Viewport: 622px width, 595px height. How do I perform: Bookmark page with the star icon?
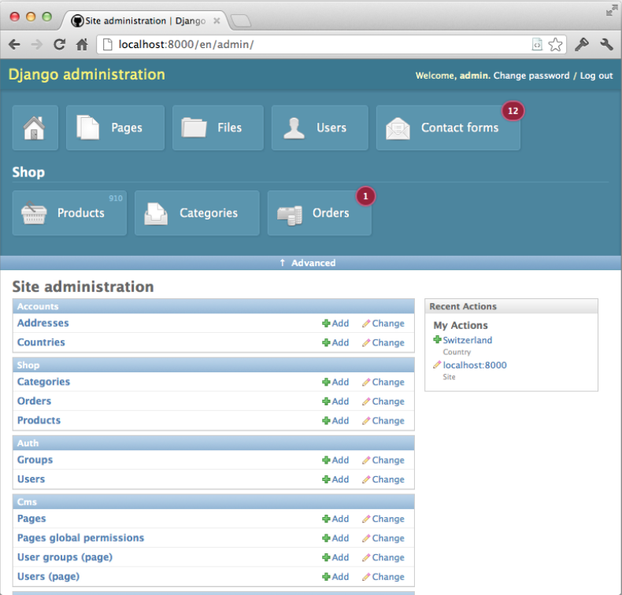[555, 44]
